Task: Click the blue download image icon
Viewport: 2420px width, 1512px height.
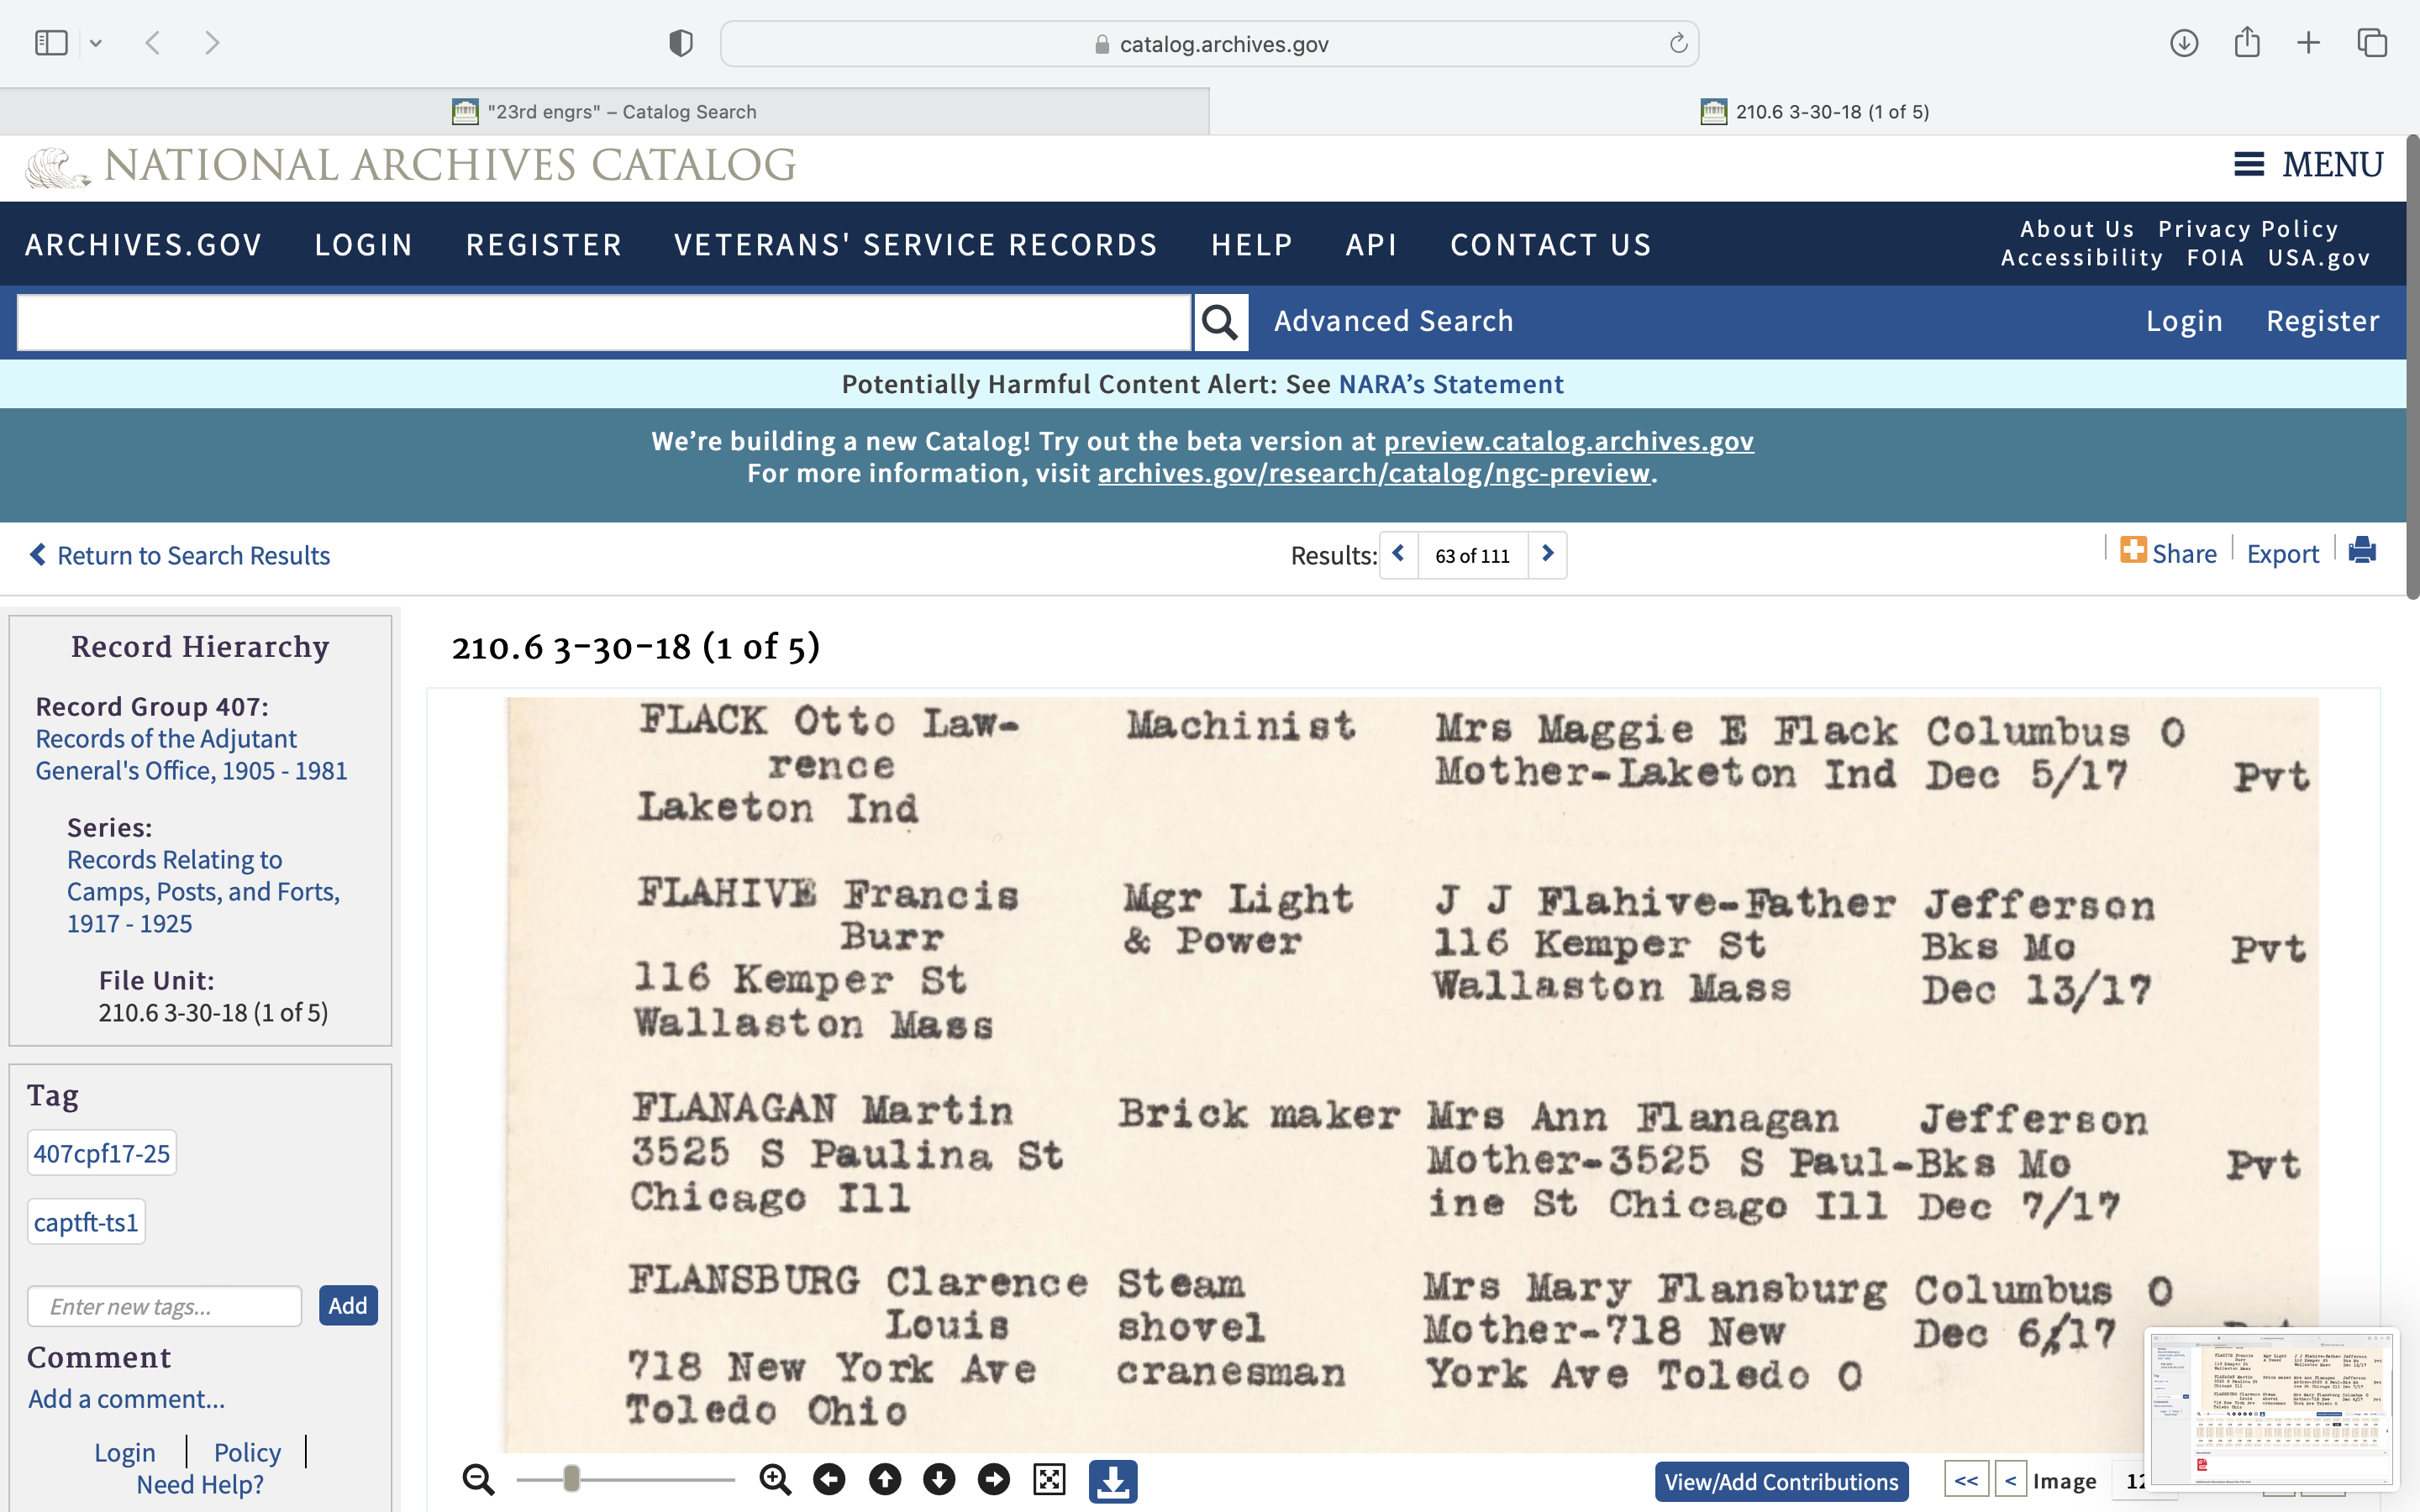Action: pos(1112,1481)
